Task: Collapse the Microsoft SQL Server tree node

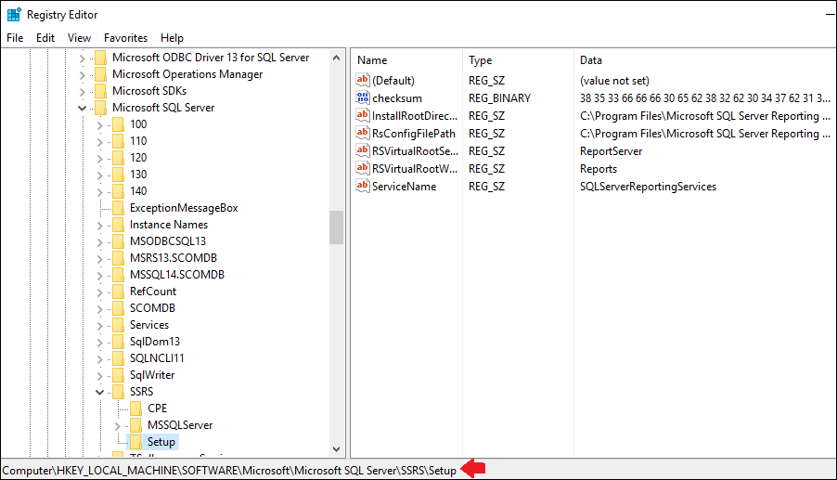Action: (82, 108)
